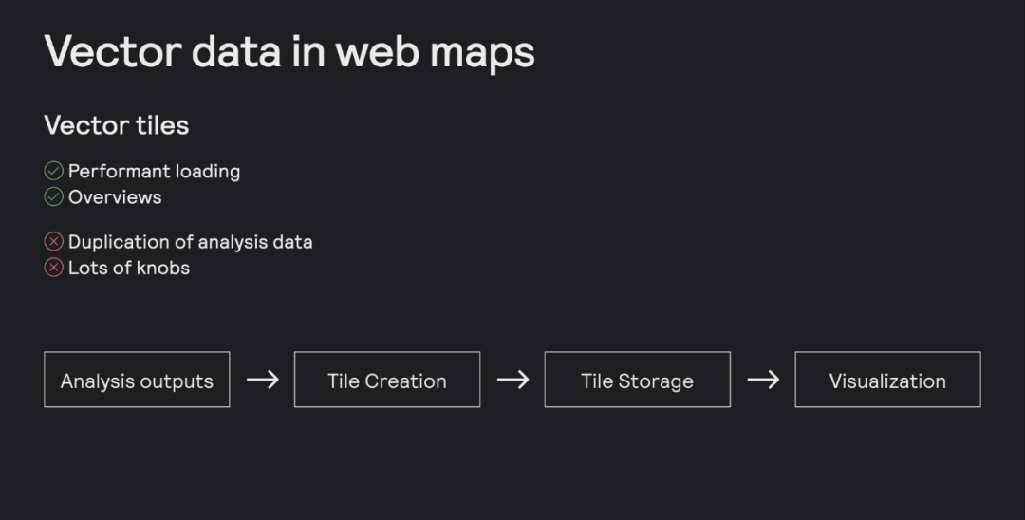Click the Performant loading bullet text
This screenshot has height=520, width=1025.
[x=154, y=172]
